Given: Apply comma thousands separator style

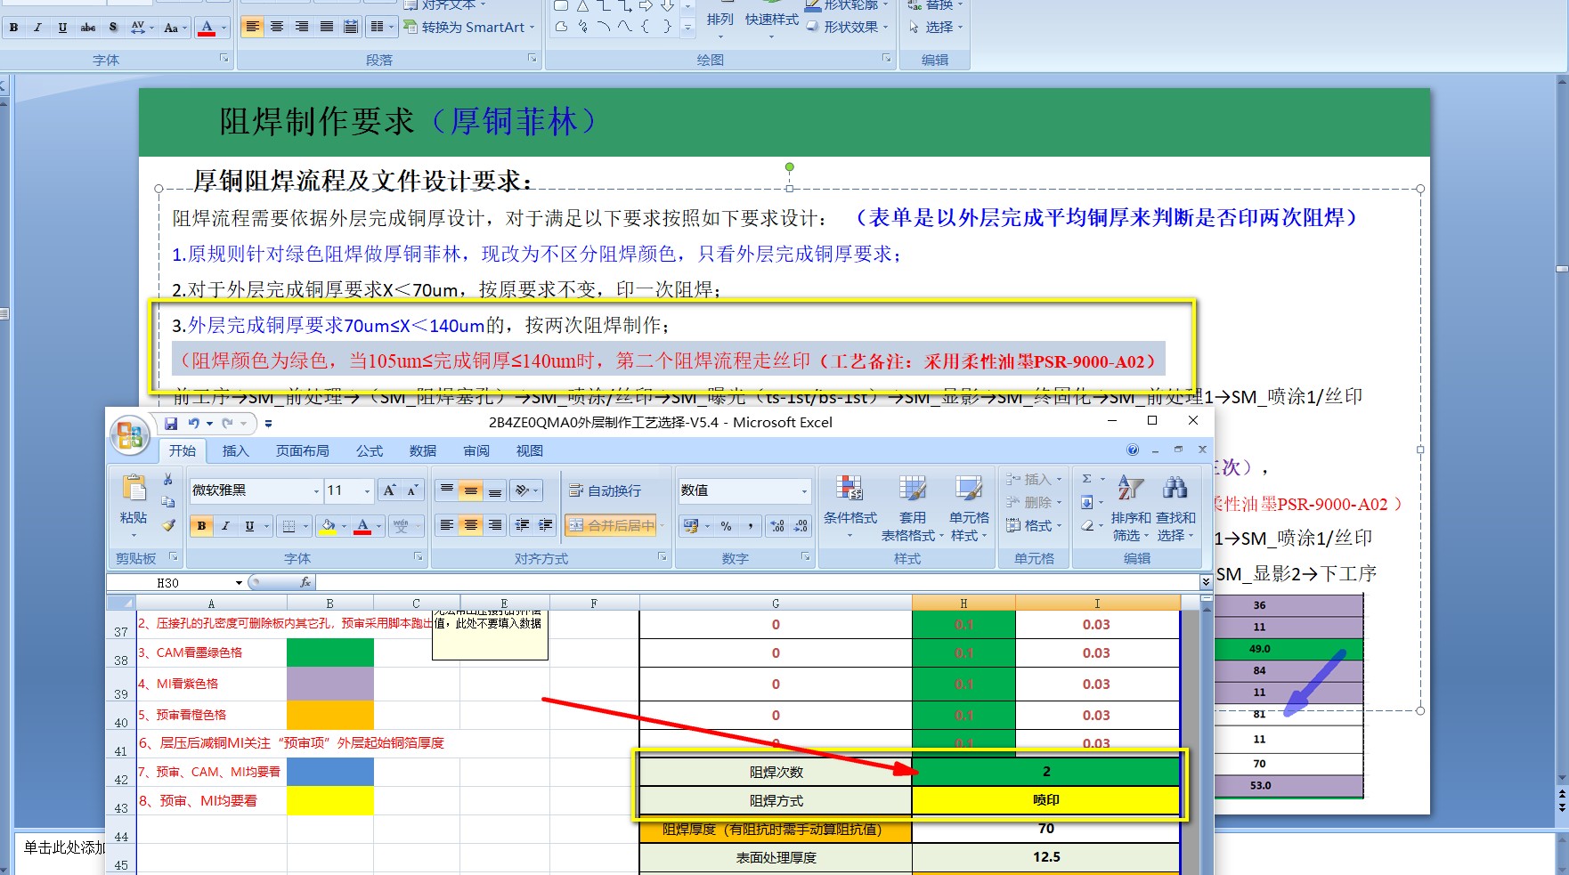Looking at the screenshot, I should click(750, 526).
